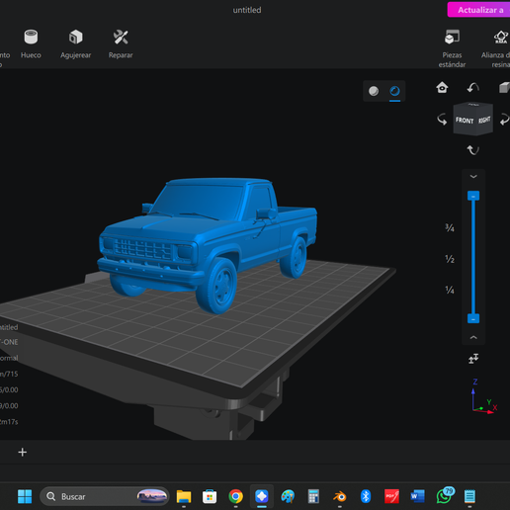Click the undo view arrow above cube
Viewport: 510px width, 510px height.
click(x=473, y=88)
